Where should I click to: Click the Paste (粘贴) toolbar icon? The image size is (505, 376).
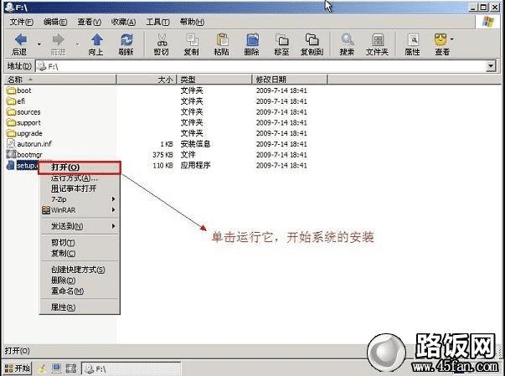pyautogui.click(x=222, y=40)
